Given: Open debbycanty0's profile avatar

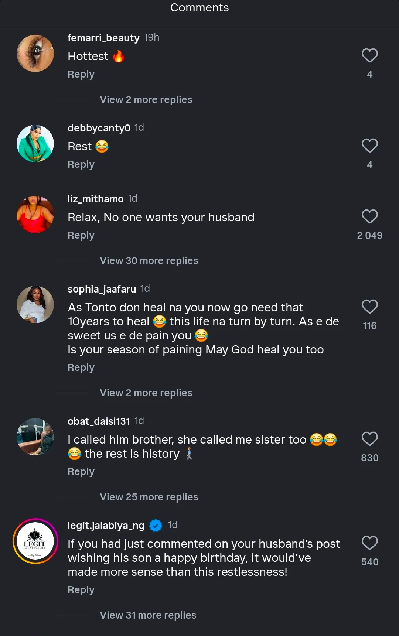Looking at the screenshot, I should pyautogui.click(x=35, y=144).
